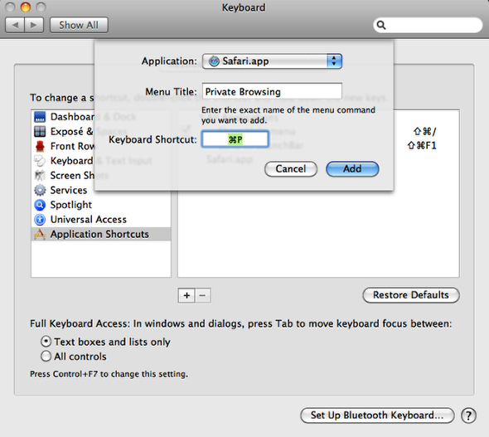Select Dashboard row in category list

64,117
